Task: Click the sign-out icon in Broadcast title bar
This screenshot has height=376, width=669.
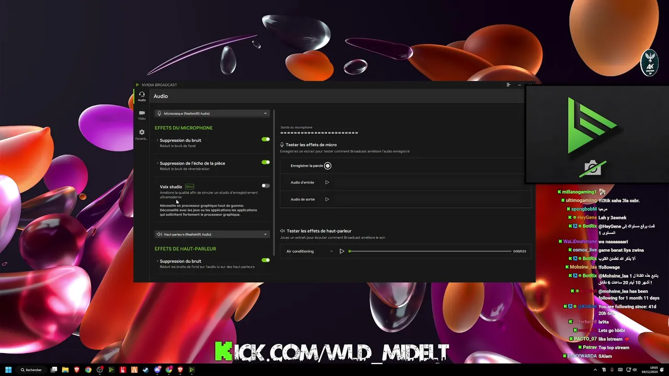Action: pyautogui.click(x=509, y=85)
